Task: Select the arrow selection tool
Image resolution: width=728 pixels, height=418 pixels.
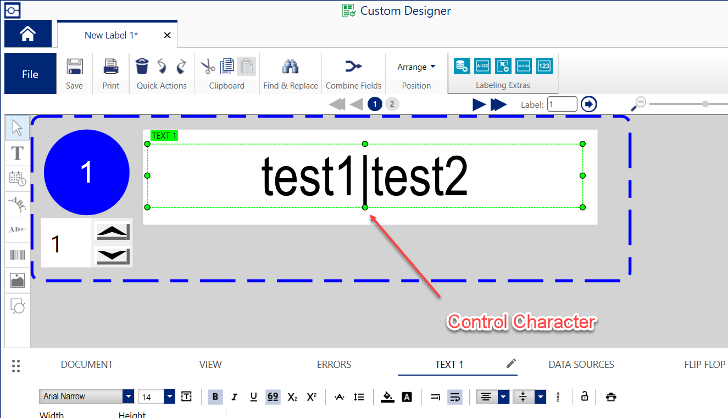Action: point(17,127)
